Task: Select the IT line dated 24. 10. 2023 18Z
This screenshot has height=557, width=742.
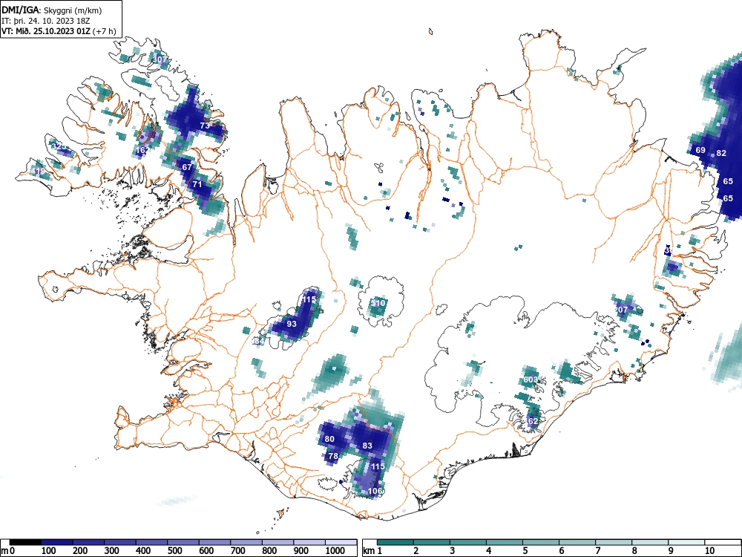Action: 46,21
